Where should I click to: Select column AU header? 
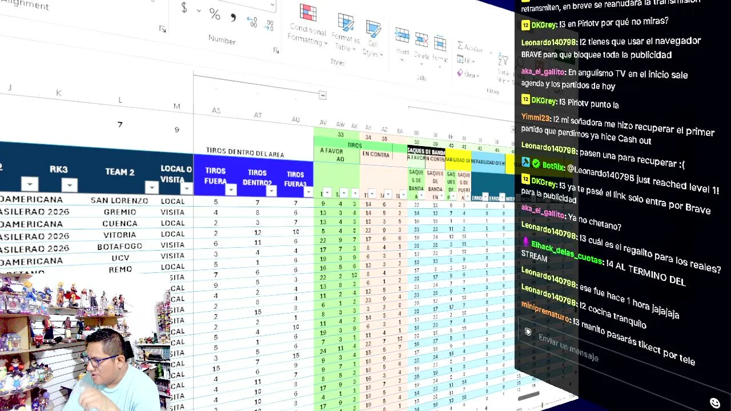tap(295, 119)
